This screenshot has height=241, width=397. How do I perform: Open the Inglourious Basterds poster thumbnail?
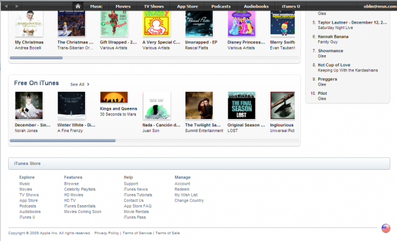click(282, 105)
